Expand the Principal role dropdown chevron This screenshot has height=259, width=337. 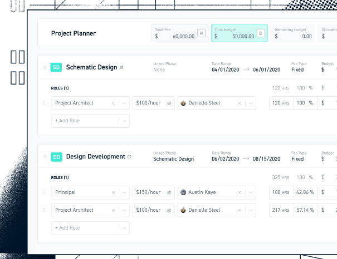point(124,192)
